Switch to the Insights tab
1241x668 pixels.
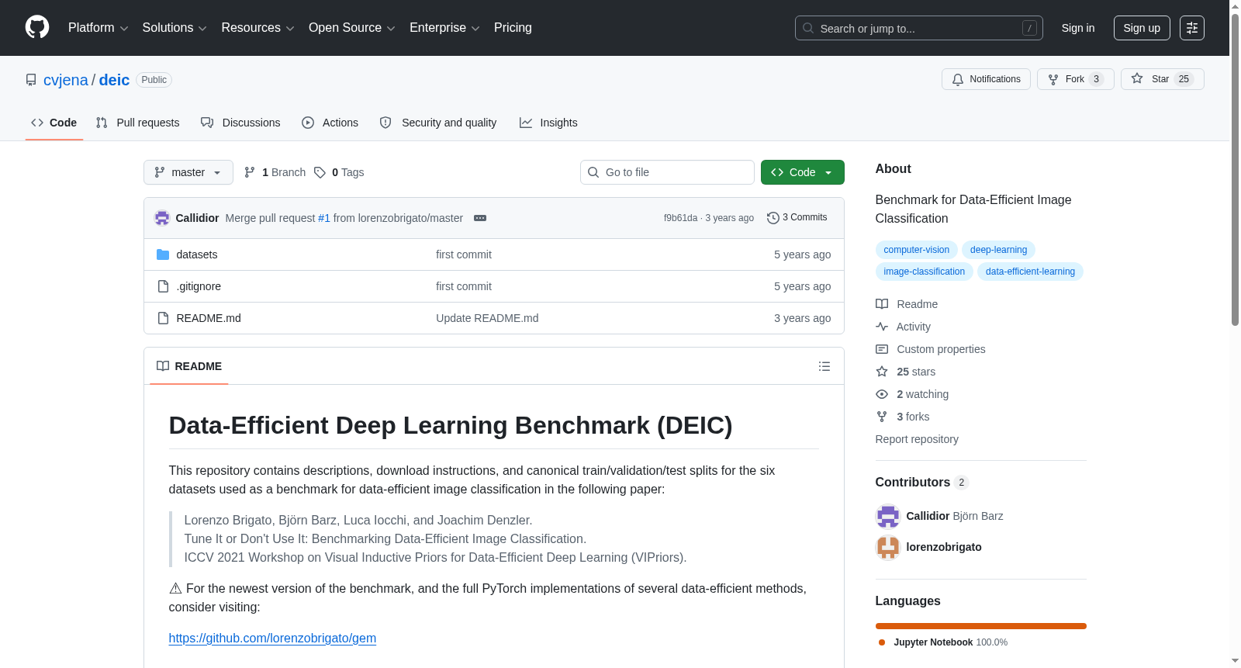point(549,123)
